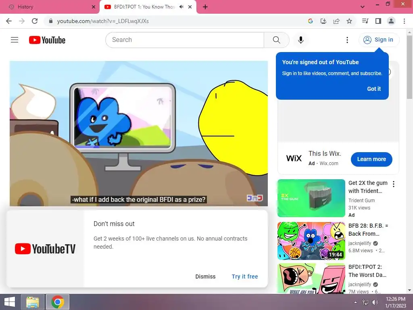Open the YouTube guide hamburger menu
The image size is (413, 310).
pyautogui.click(x=15, y=40)
